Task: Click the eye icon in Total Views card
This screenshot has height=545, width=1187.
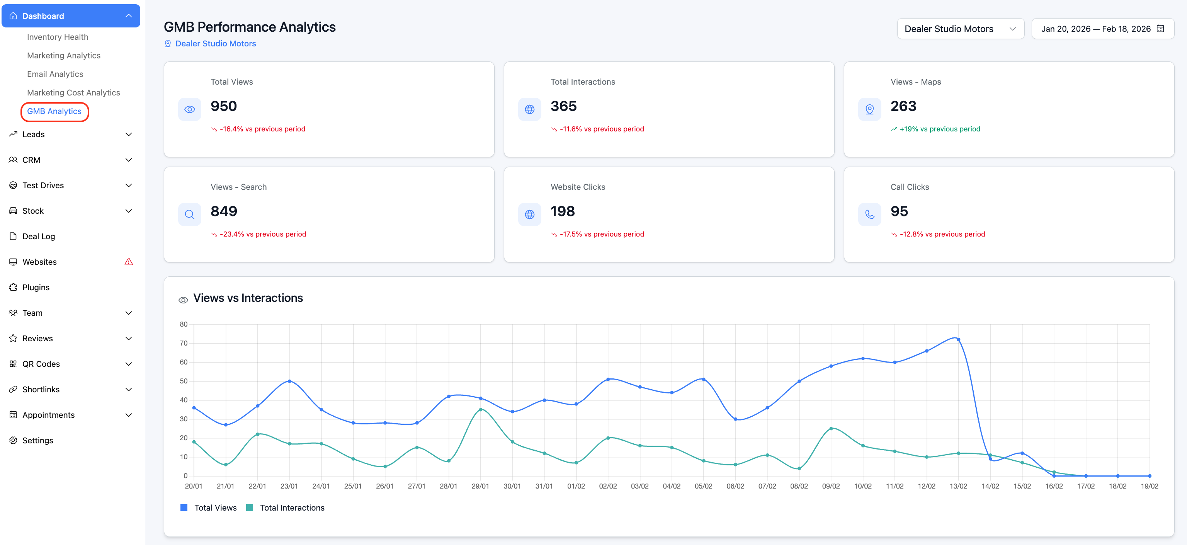Action: (189, 109)
